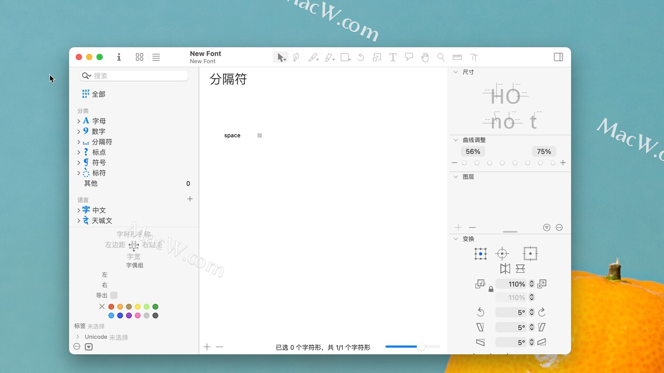Click the 搜索 search field
This screenshot has width=664, height=373.
[x=134, y=76]
